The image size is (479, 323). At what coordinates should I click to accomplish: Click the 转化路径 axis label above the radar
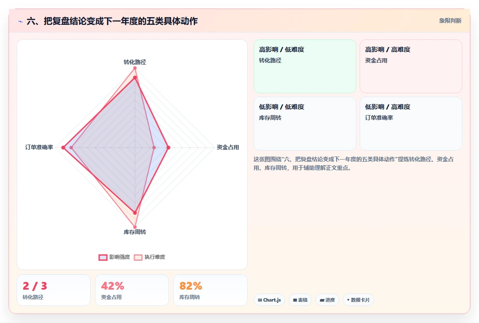(x=135, y=62)
